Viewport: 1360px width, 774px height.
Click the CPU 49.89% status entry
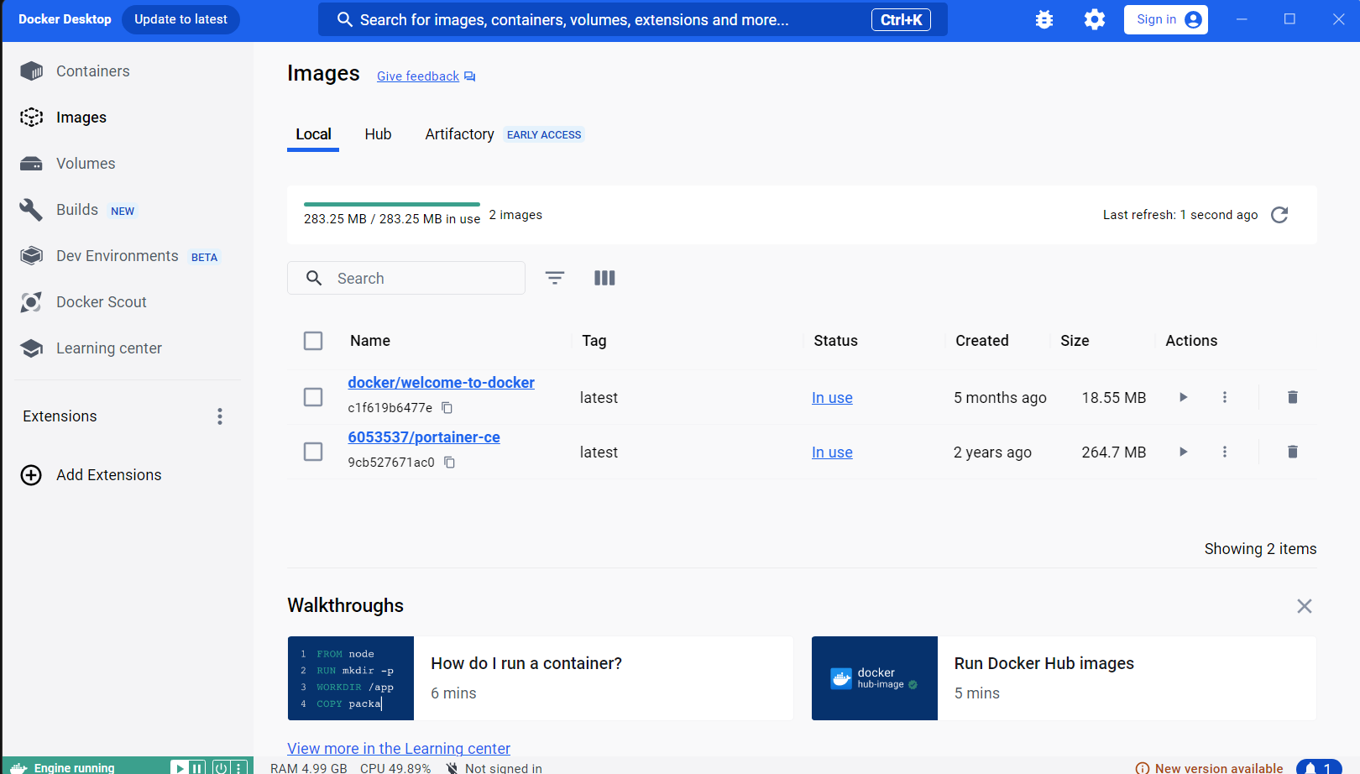click(x=395, y=768)
